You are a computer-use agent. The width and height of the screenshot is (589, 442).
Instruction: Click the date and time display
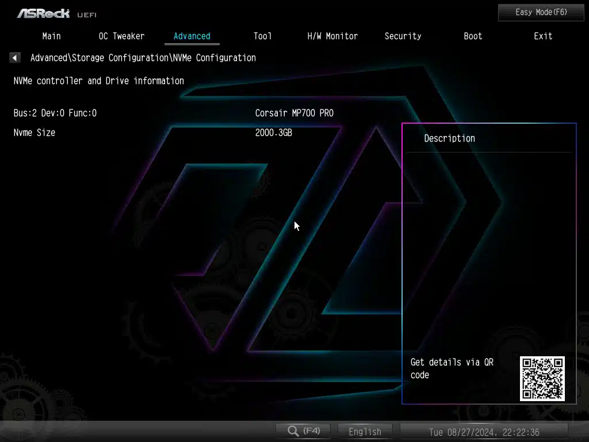click(484, 432)
